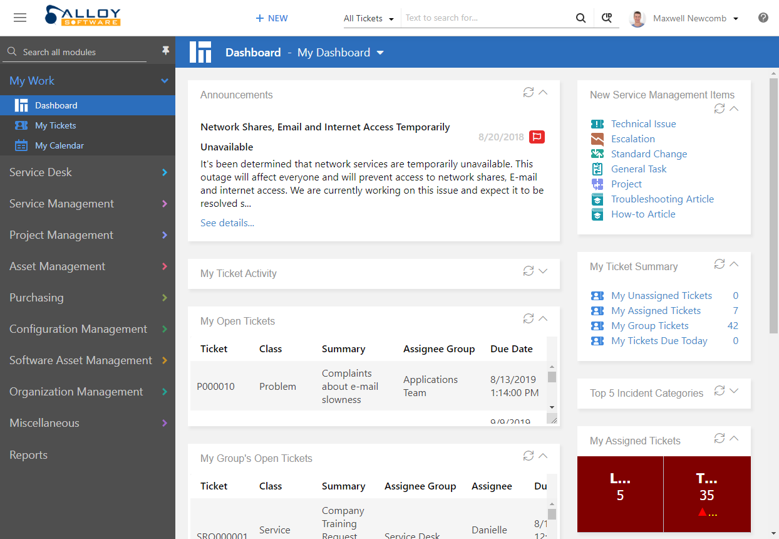Click the hamburger menu icon
Screen dimensions: 779x539
point(20,18)
